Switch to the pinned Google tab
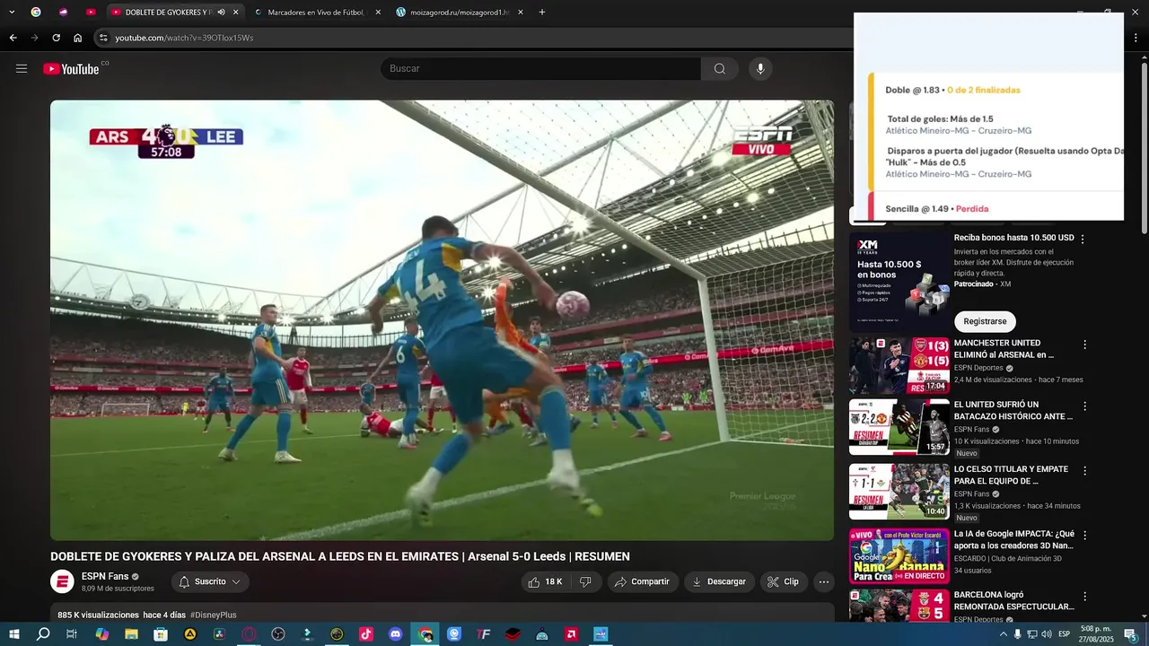Screen dimensions: 1149x646 point(36,13)
